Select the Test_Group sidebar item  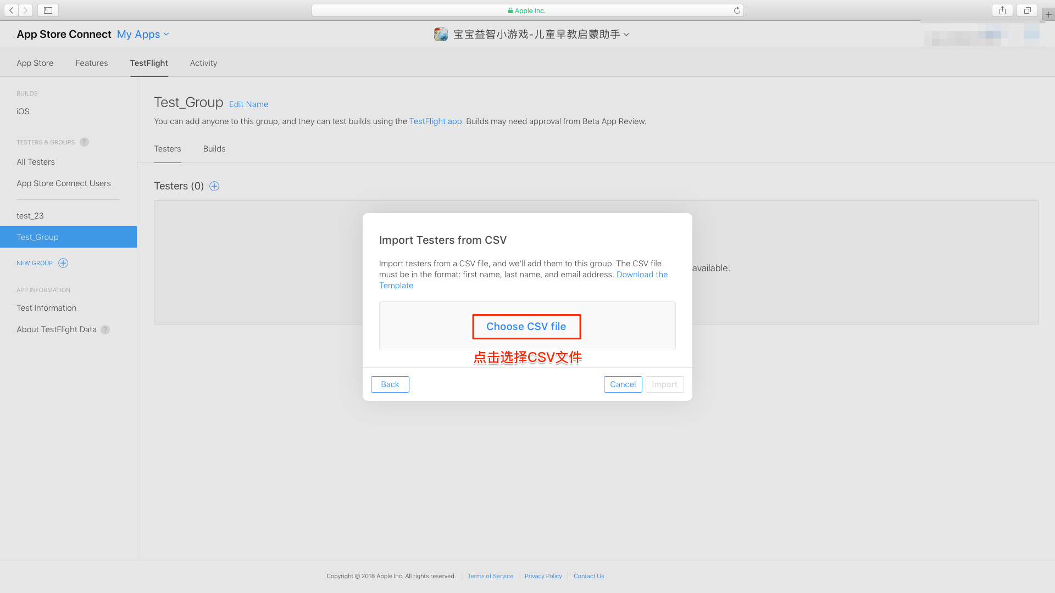(68, 237)
